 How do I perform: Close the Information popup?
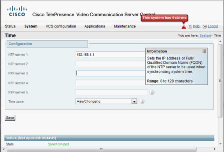click(x=204, y=51)
